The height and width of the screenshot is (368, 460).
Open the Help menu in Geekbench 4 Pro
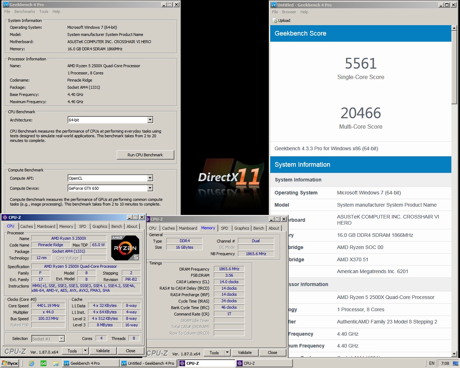[x=56, y=11]
